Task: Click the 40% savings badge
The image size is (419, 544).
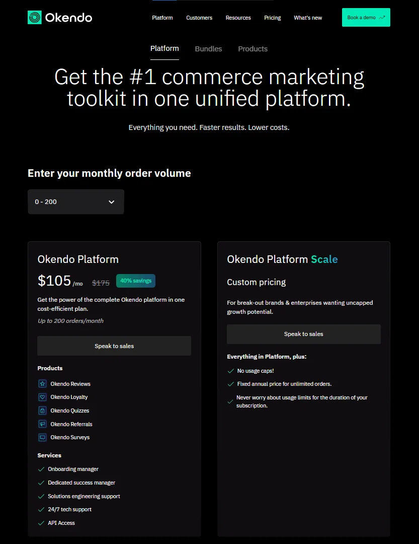Action: tap(135, 281)
